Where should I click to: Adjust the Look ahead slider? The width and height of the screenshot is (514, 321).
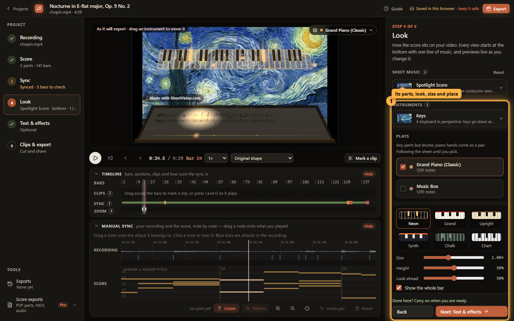(x=453, y=278)
